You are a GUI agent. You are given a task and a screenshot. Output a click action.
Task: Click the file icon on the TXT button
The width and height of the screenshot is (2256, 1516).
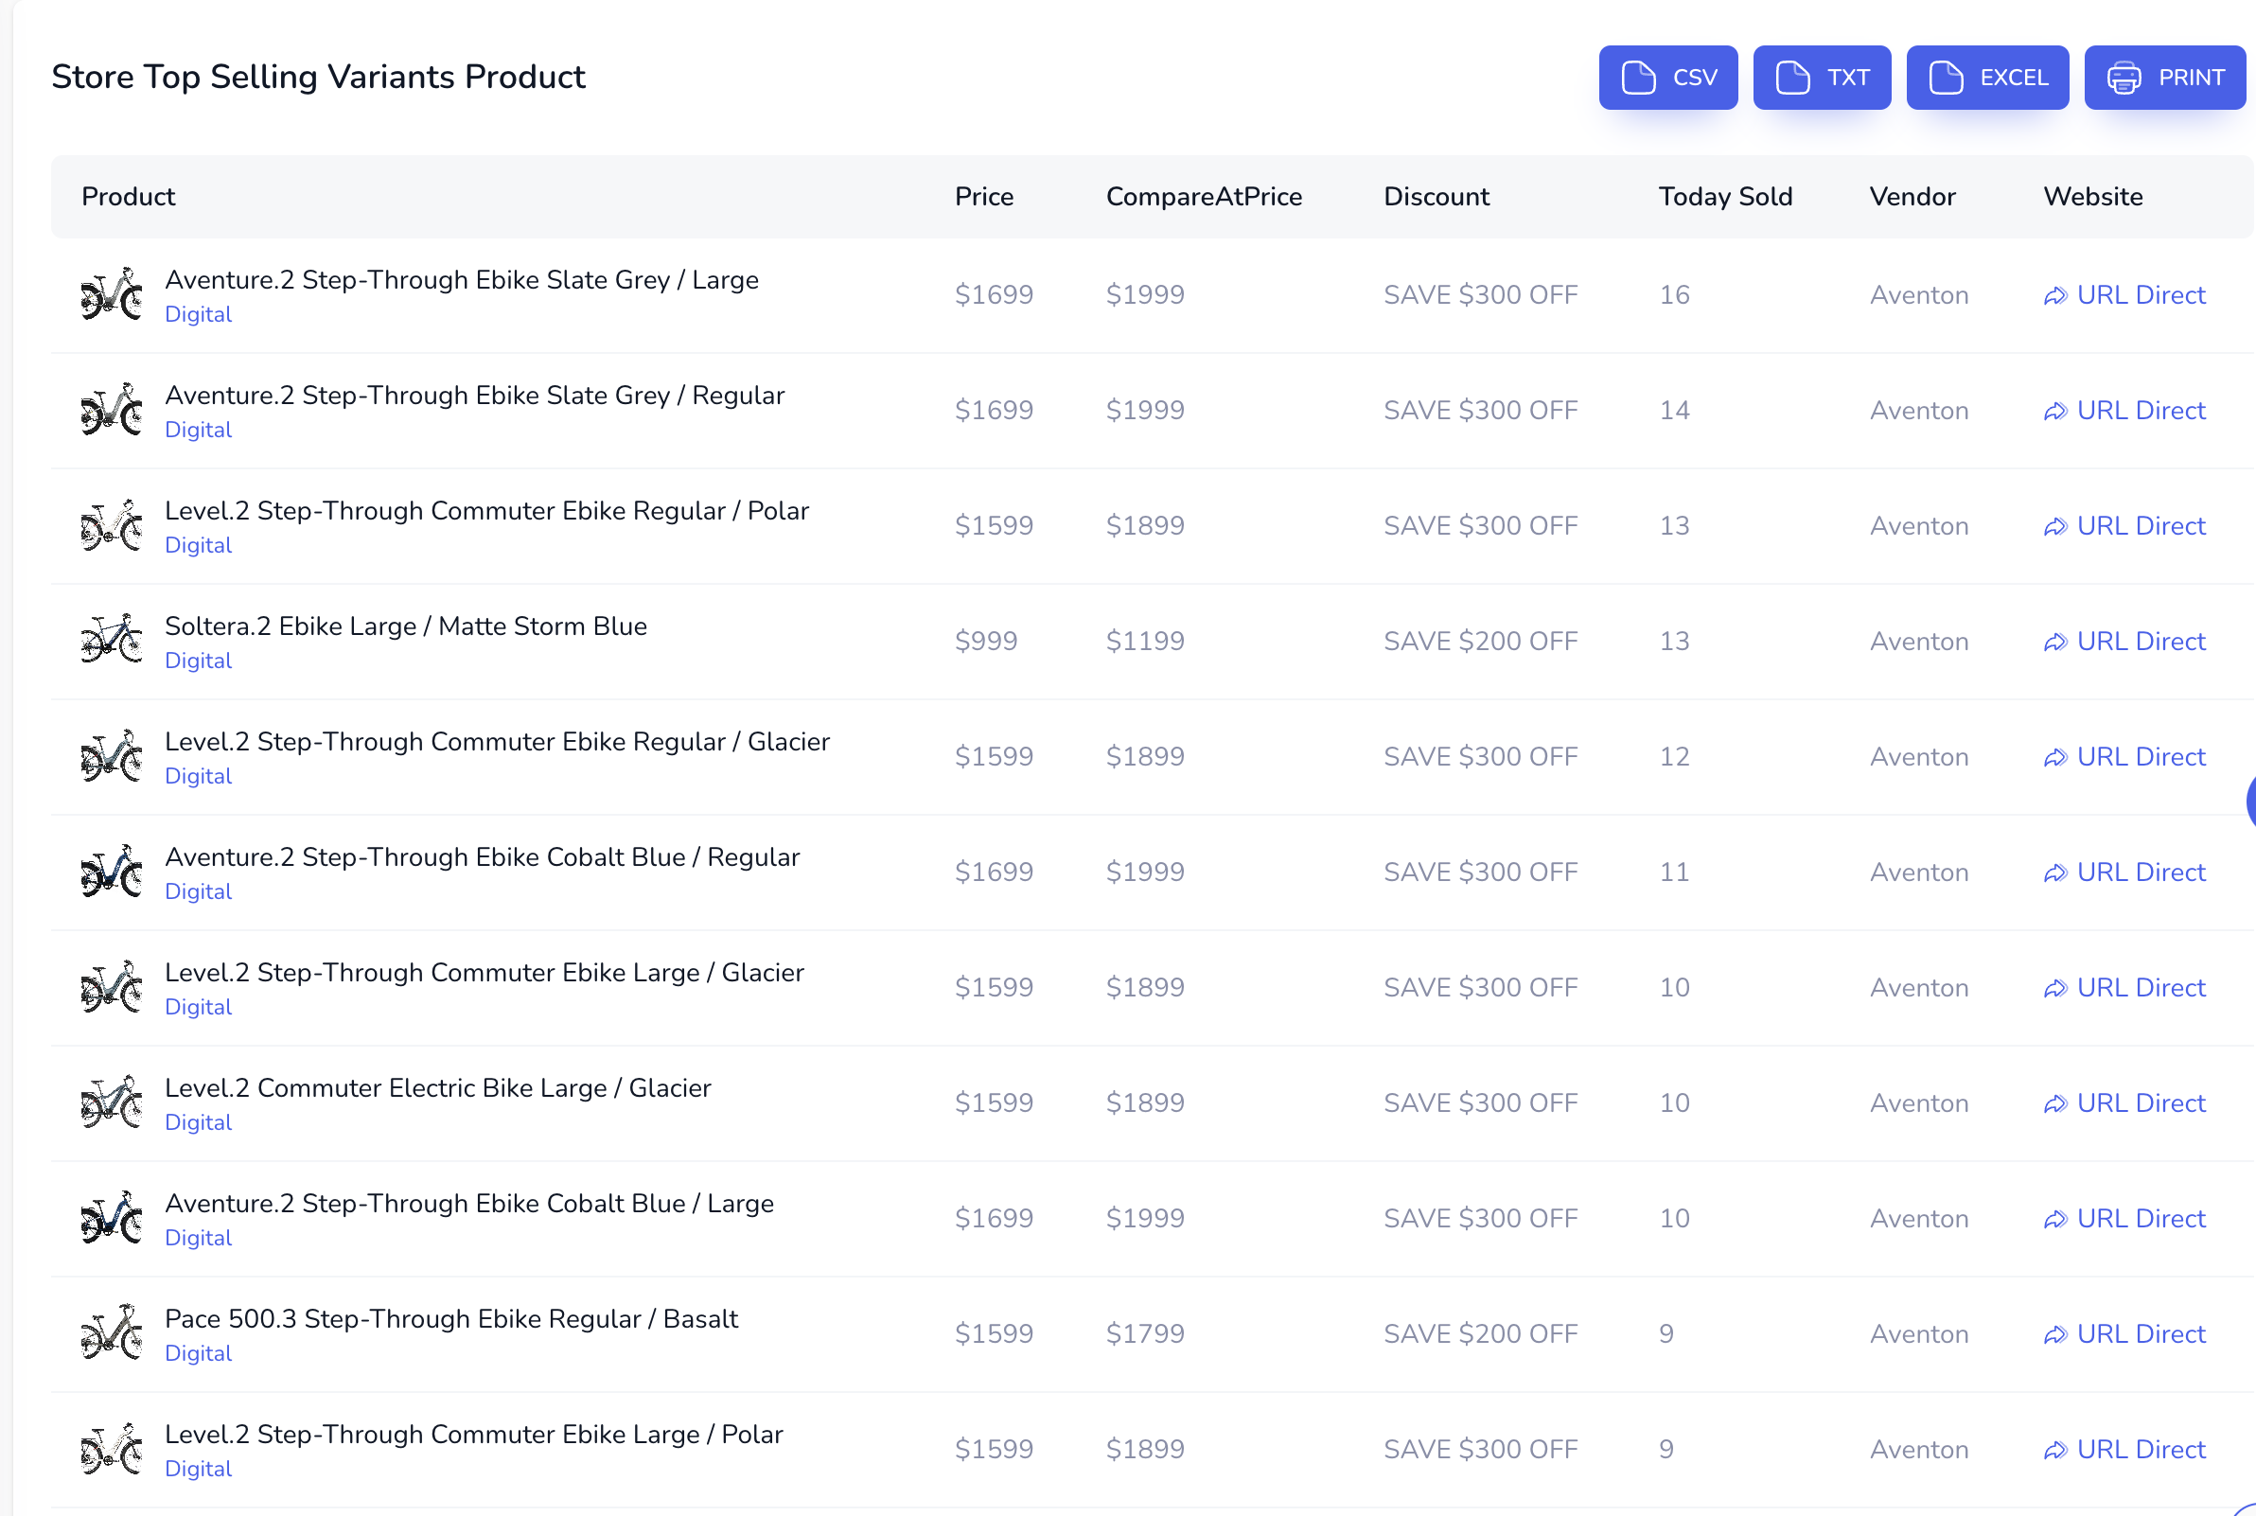click(x=1791, y=77)
